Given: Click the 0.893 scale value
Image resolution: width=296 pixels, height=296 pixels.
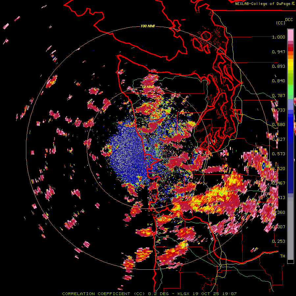Looking at the screenshot, I should (279, 66).
